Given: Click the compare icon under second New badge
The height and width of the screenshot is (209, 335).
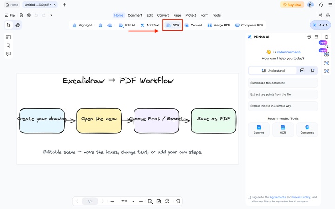Looking at the screenshot, I should point(327,54).
